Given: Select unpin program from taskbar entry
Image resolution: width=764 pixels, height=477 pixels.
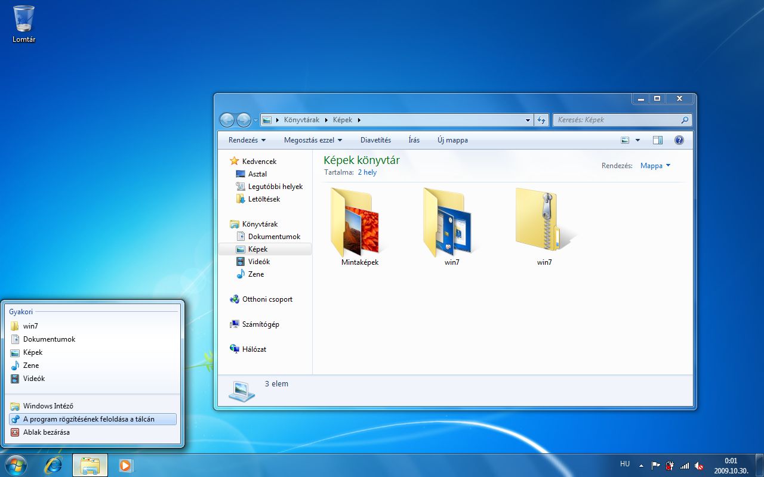Looking at the screenshot, I should pos(88,419).
